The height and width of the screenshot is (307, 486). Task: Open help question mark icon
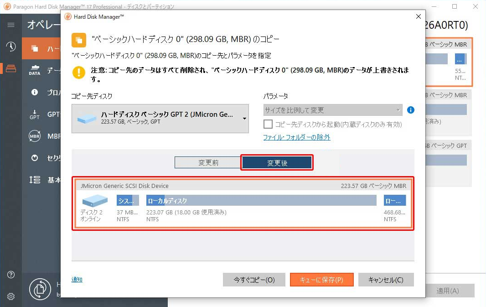click(x=11, y=275)
